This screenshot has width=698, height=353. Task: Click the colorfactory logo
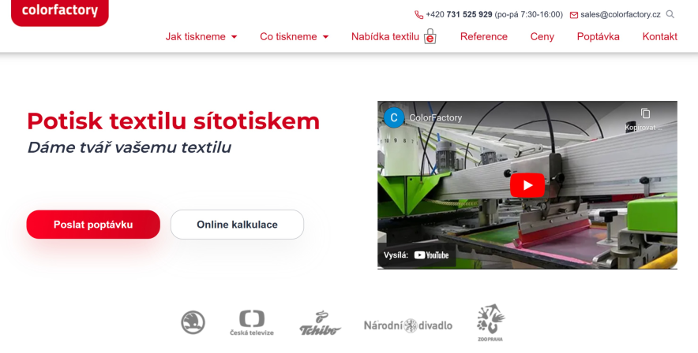point(60,12)
